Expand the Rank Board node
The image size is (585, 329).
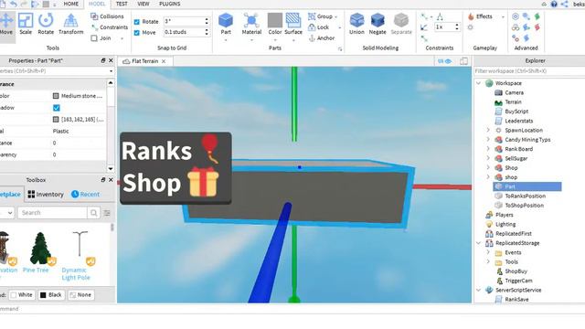click(488, 149)
